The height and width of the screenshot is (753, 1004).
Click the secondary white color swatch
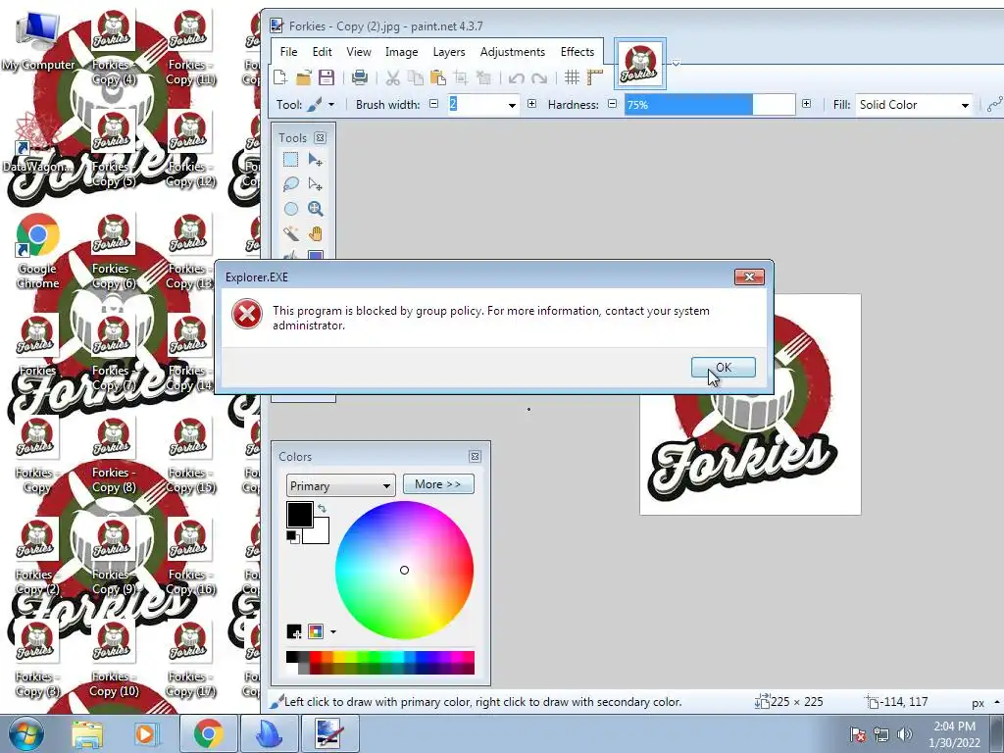[320, 534]
